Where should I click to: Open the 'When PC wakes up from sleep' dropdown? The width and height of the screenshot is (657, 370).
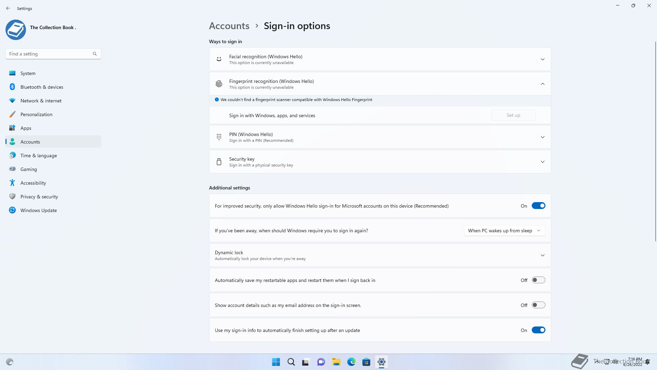(x=504, y=231)
